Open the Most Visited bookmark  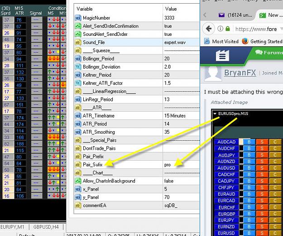pos(221,41)
